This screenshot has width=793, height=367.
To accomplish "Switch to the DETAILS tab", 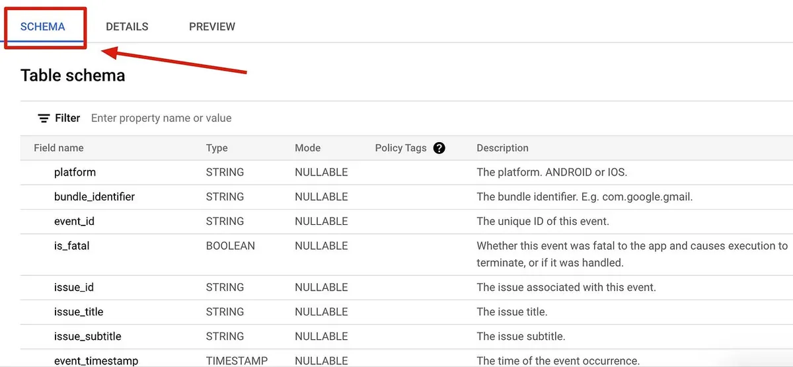I will click(127, 26).
